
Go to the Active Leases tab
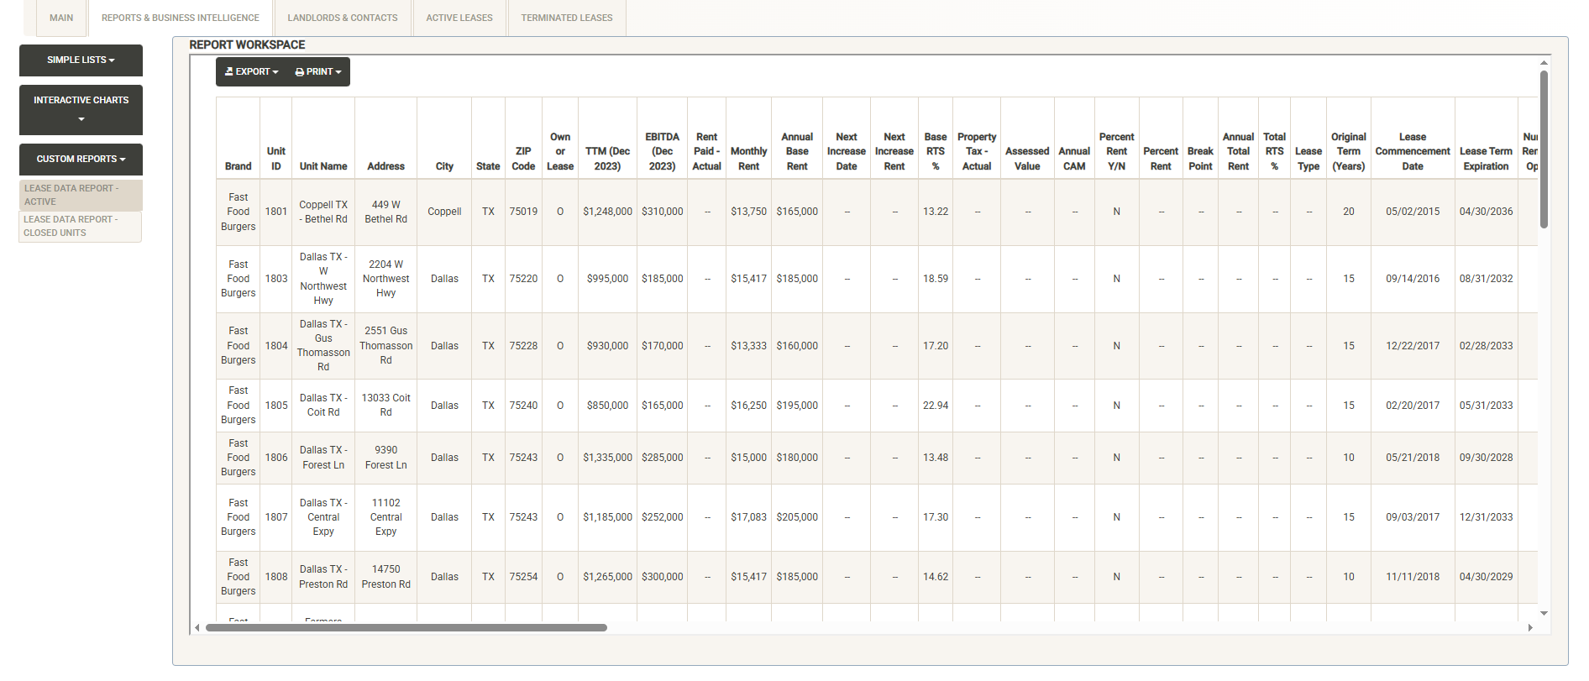coord(459,18)
